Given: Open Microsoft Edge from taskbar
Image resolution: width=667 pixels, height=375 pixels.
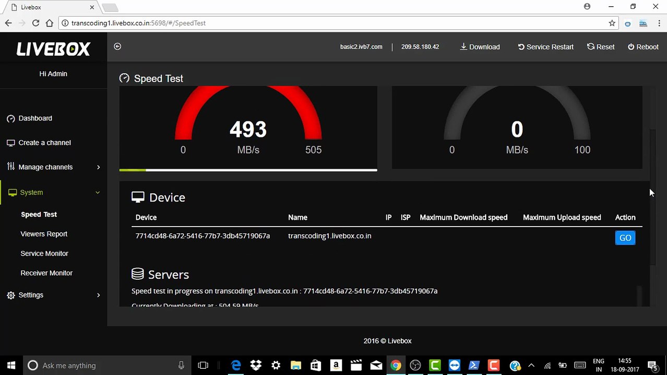Looking at the screenshot, I should click(236, 365).
